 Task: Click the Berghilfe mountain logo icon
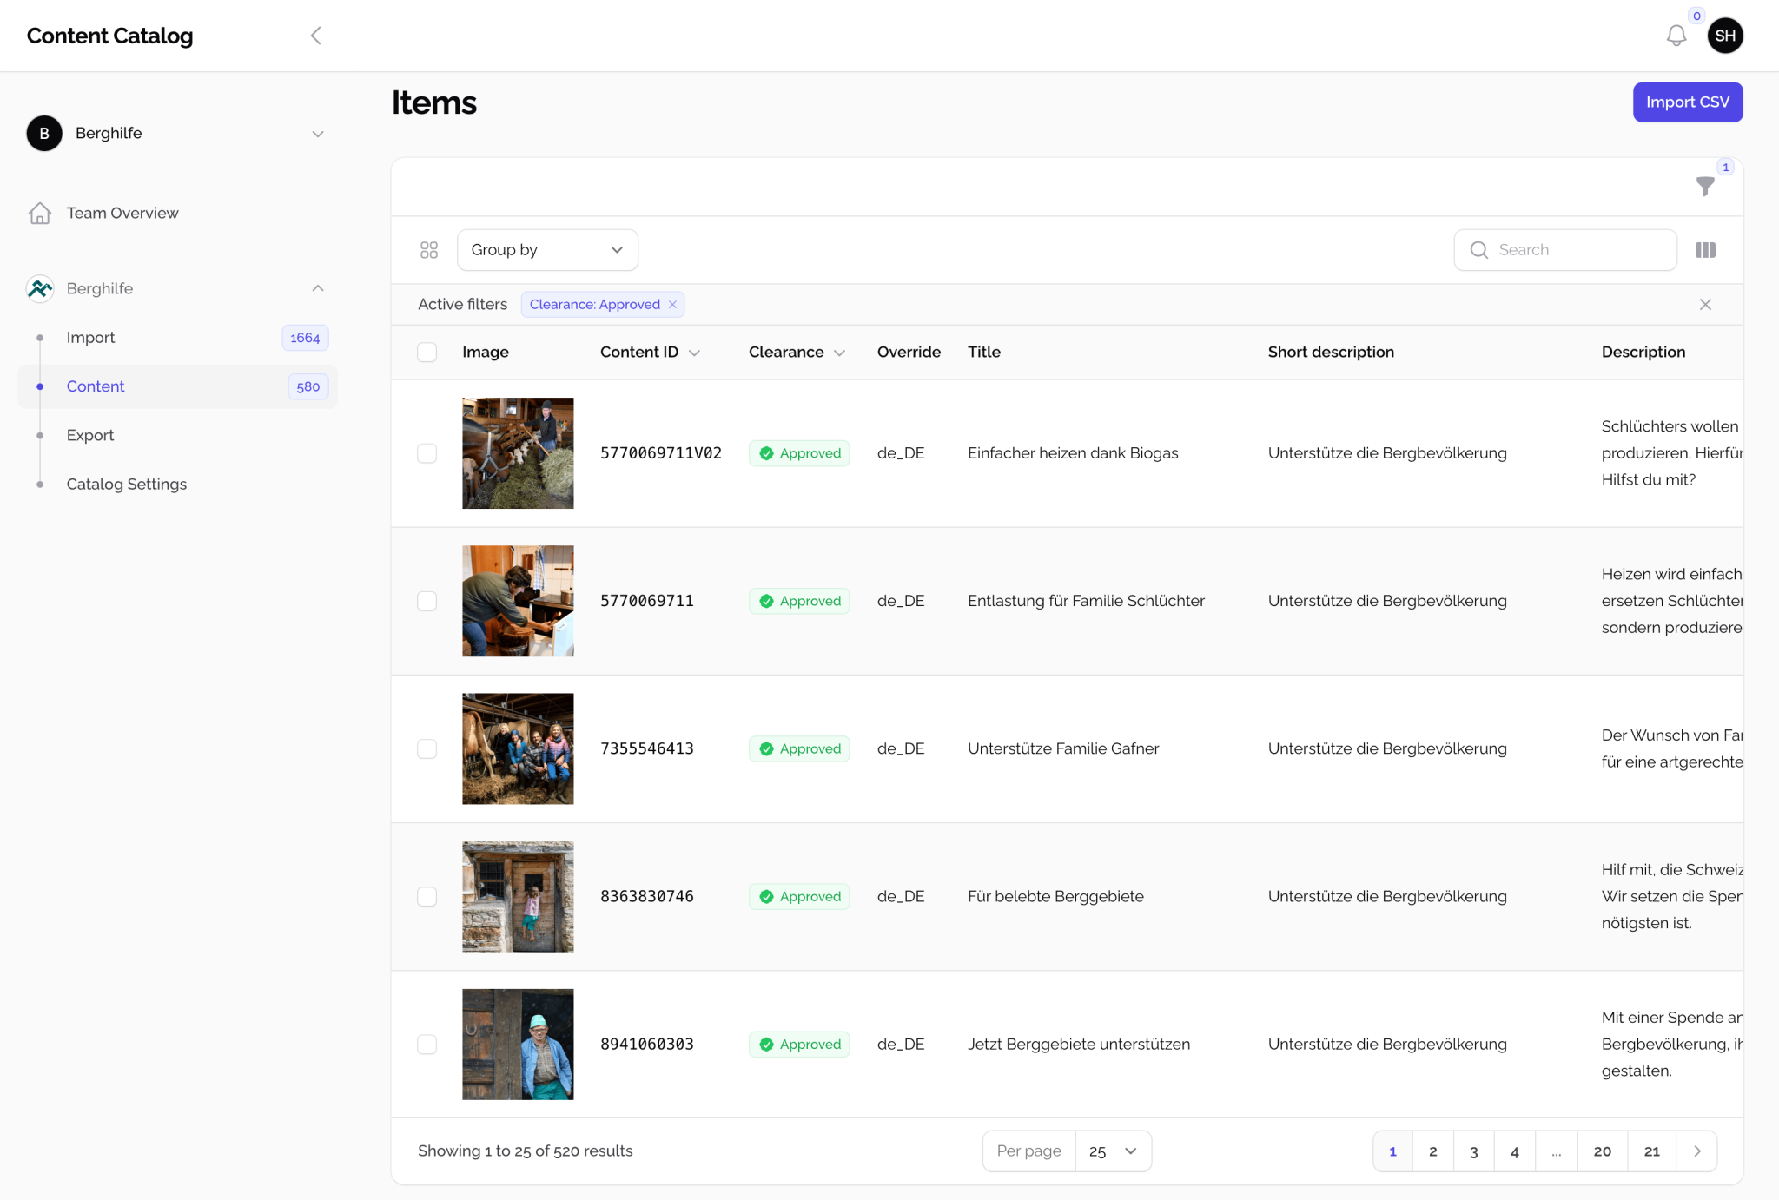39,288
